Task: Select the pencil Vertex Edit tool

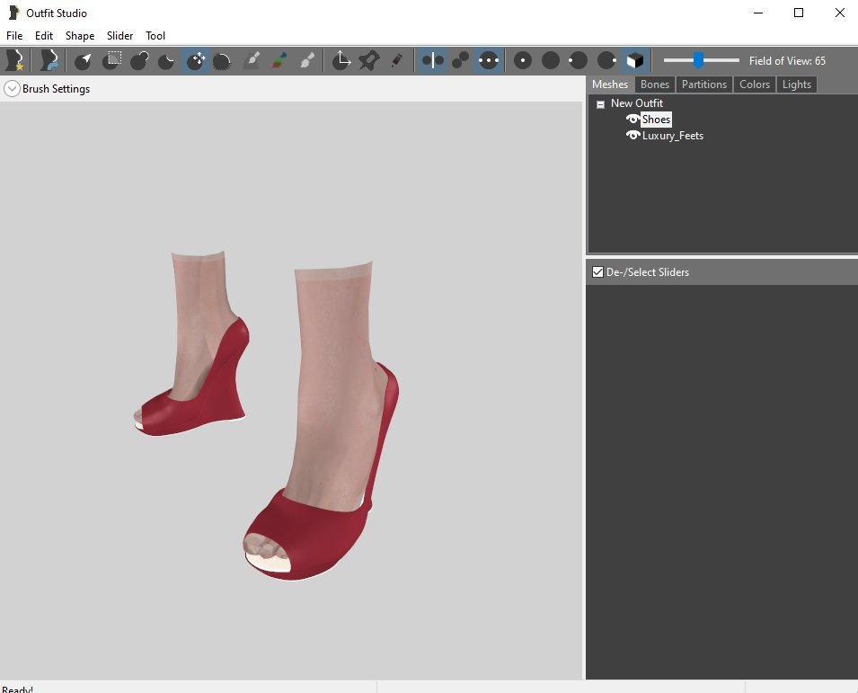Action: (396, 60)
